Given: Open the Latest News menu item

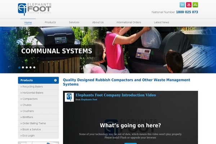Looking at the screenshot, I should pos(162,22).
